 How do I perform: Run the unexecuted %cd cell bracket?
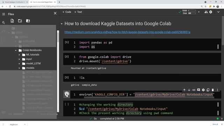pos(67,104)
